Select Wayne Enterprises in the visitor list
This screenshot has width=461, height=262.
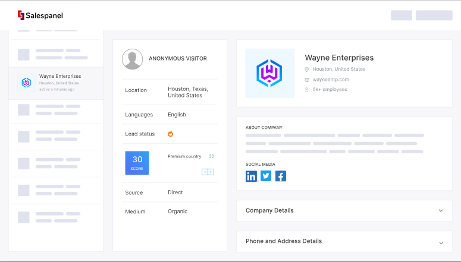coord(56,83)
